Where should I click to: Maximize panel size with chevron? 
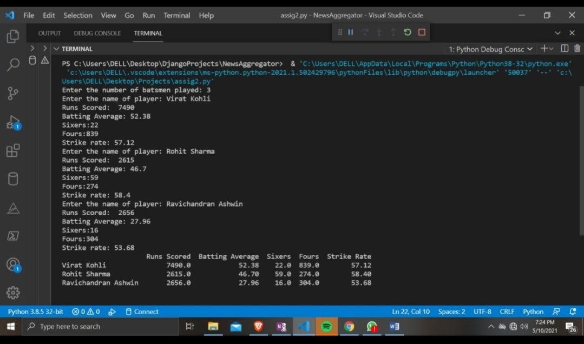pyautogui.click(x=557, y=33)
